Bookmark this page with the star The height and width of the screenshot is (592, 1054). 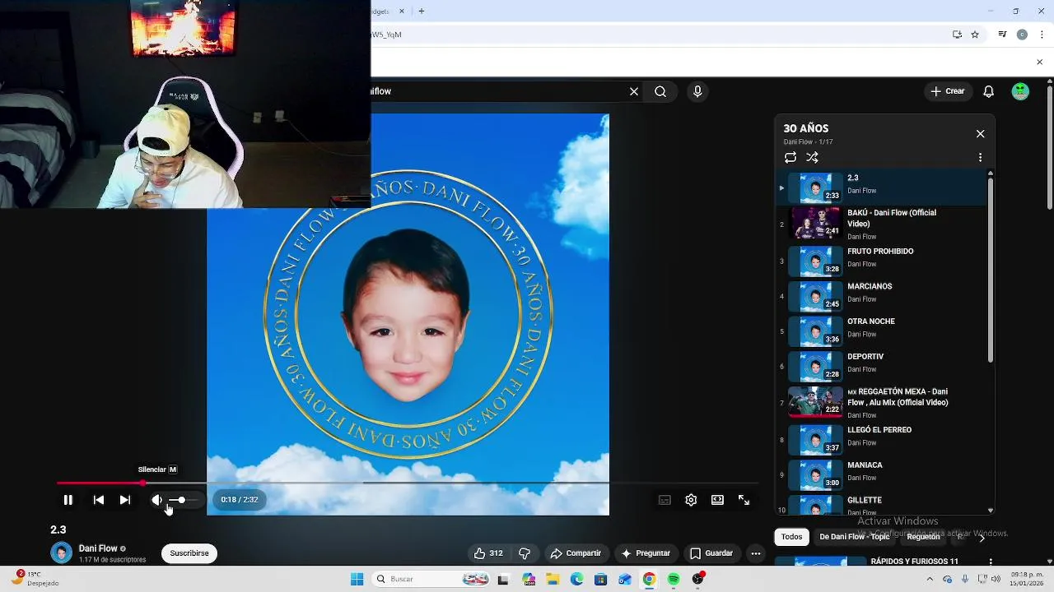[x=975, y=35]
